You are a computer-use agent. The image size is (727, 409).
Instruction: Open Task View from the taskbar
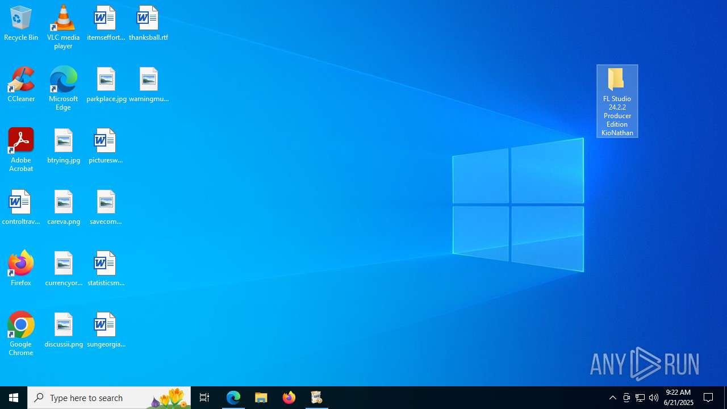pyautogui.click(x=204, y=398)
